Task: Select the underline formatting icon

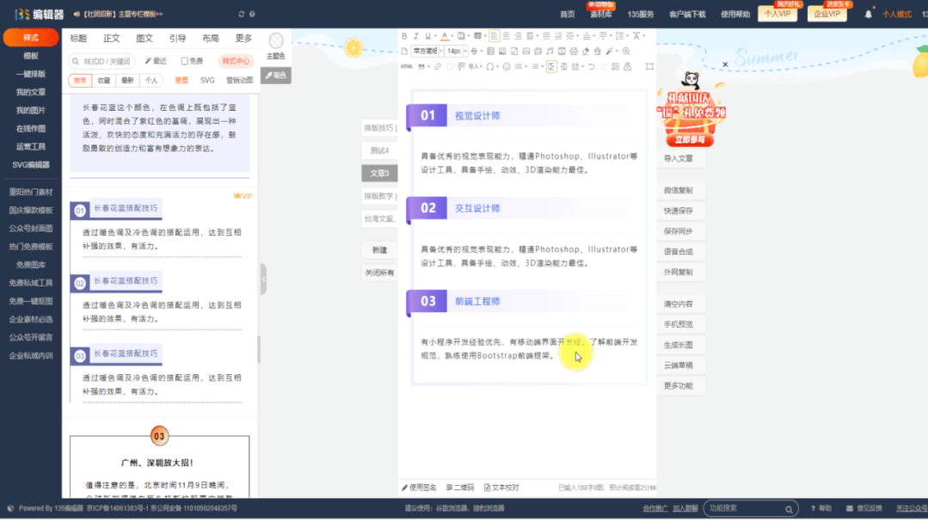Action: pyautogui.click(x=427, y=36)
